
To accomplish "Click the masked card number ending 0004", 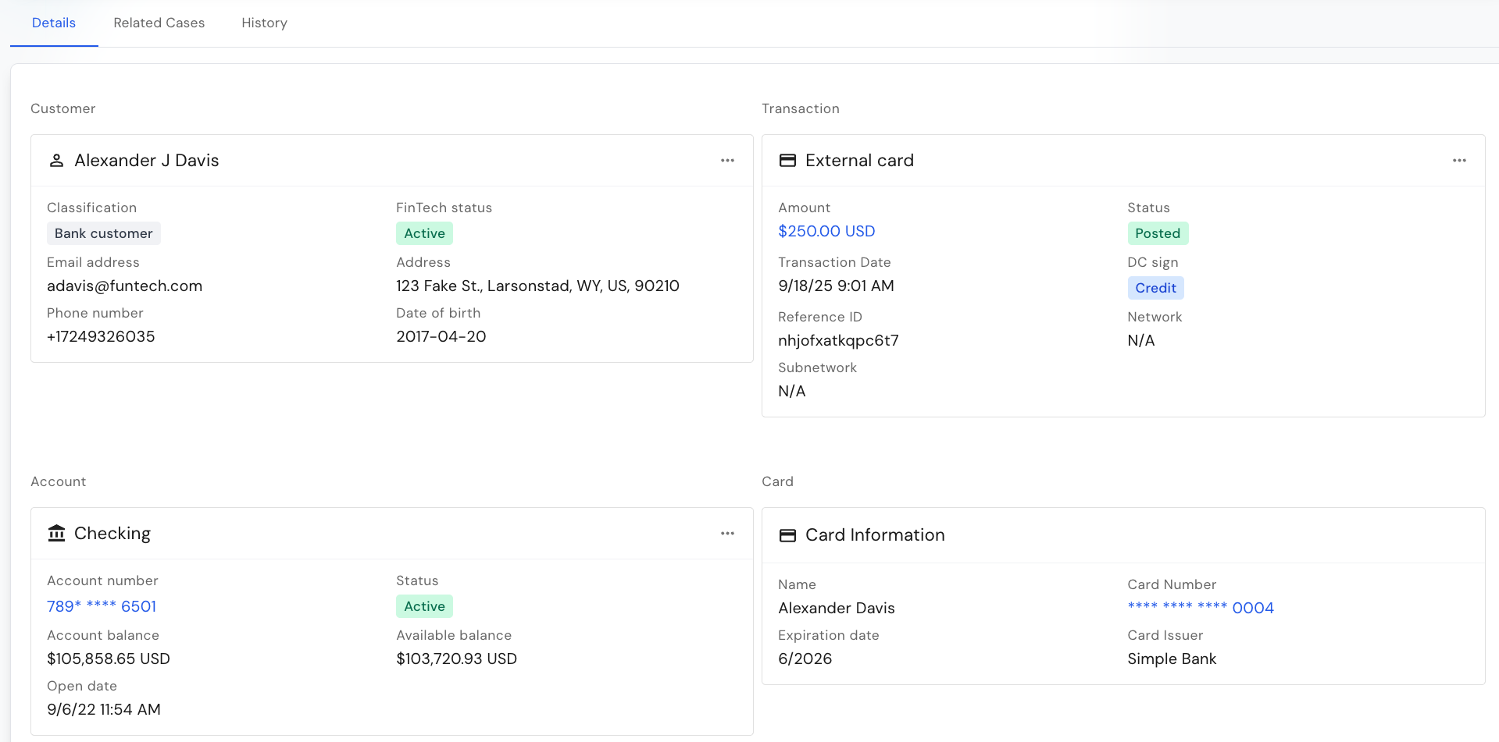I will point(1200,609).
